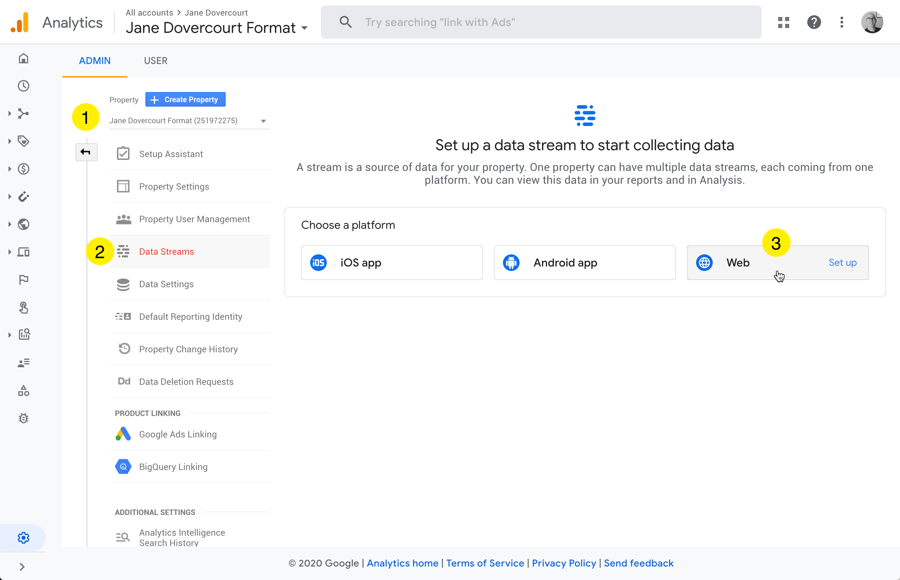This screenshot has height=580, width=900.
Task: Open the Acquisition merge-arrow icon in sidebar
Action: pos(23,114)
